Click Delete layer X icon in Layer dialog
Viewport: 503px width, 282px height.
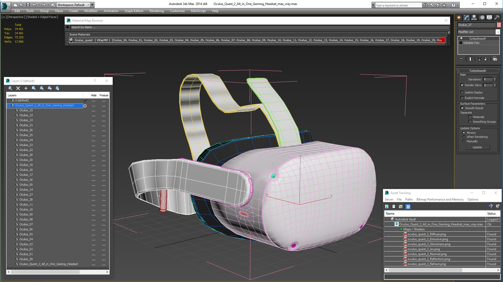18,88
